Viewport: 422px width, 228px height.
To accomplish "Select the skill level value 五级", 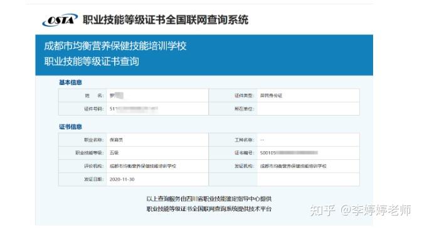I will tap(114, 152).
